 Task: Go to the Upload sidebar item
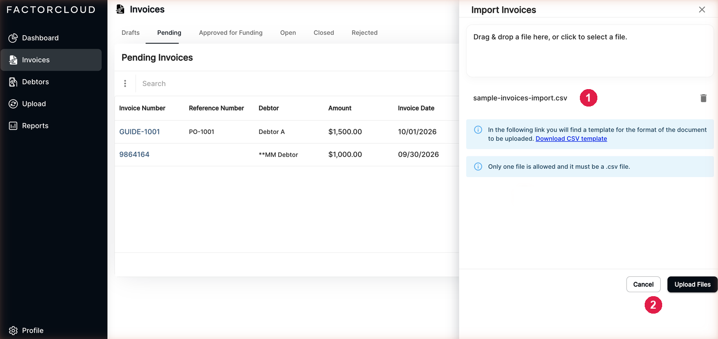tap(51, 104)
